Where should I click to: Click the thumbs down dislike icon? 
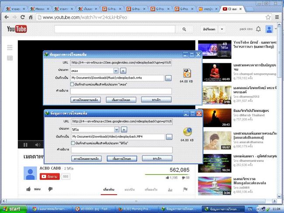click(50, 189)
